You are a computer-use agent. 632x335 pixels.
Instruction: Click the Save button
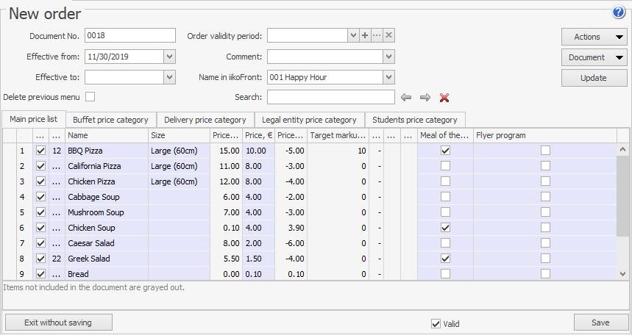coord(600,323)
